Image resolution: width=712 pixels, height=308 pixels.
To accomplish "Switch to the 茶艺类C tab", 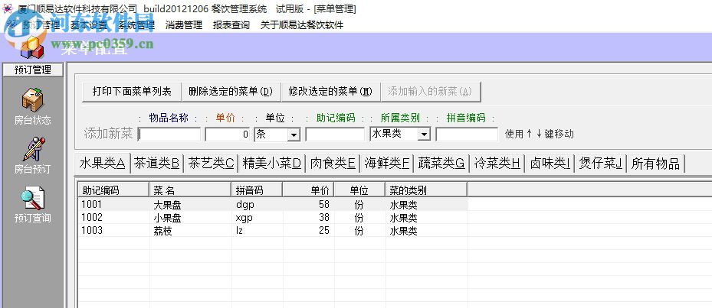I will click(212, 164).
